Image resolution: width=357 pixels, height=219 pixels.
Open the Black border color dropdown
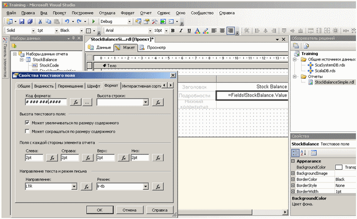point(81,31)
